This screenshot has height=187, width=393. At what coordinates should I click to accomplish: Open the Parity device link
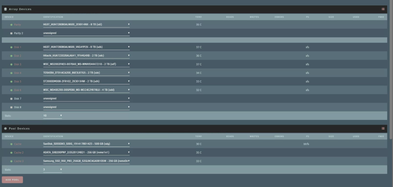[17, 25]
